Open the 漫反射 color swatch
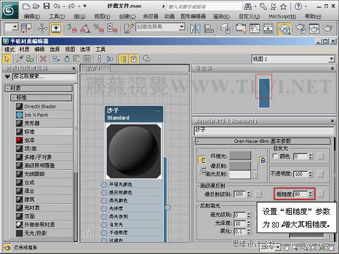Screen dimensions: 339x254 240,166
